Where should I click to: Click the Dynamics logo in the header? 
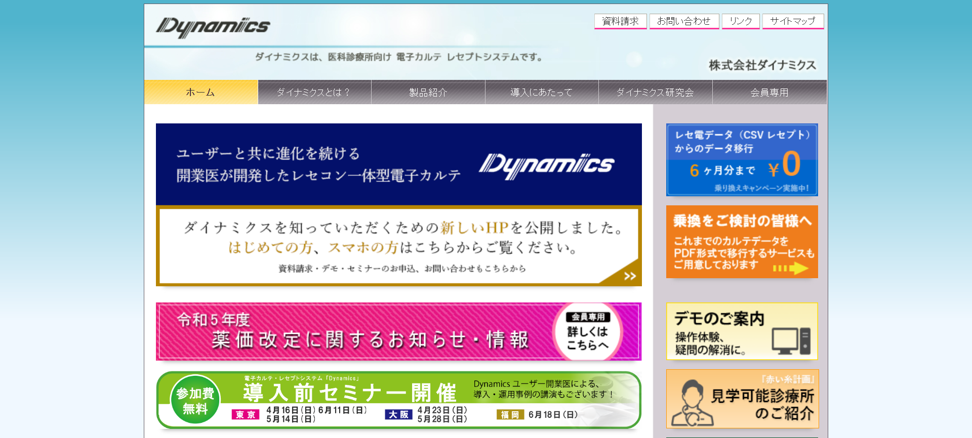[213, 27]
